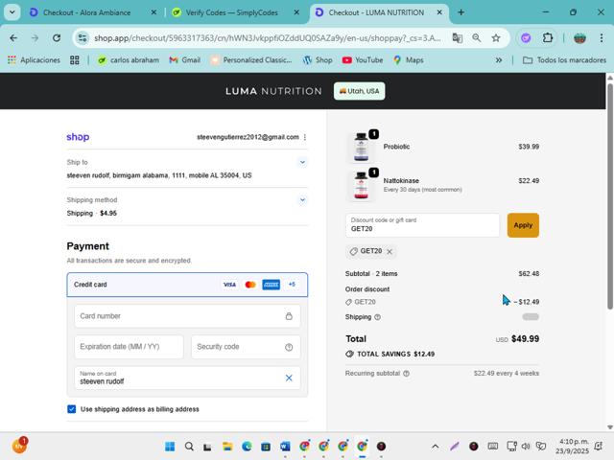This screenshot has height=460, width=614.
Task: Open the zoom magnifier icon in address bar
Action: pos(477,38)
